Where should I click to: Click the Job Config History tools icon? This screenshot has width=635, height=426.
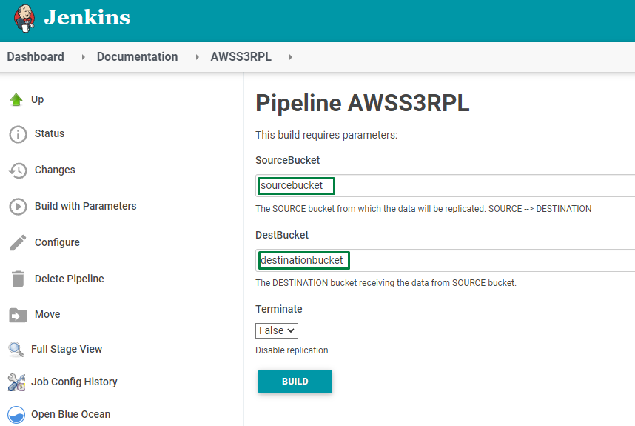coord(16,382)
